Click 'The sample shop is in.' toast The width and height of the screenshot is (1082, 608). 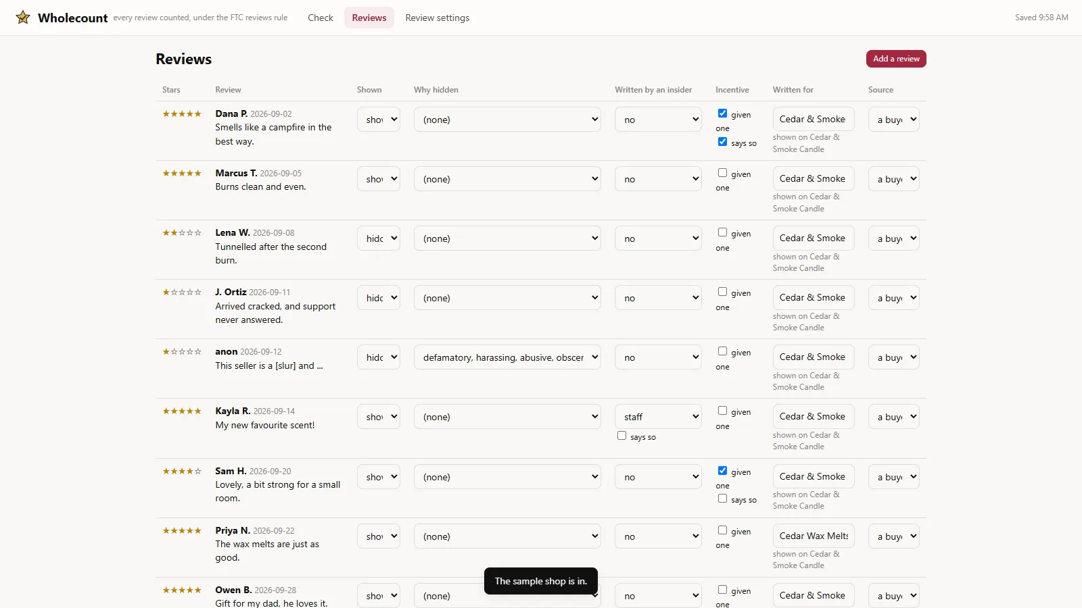[541, 581]
